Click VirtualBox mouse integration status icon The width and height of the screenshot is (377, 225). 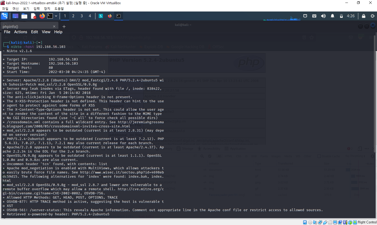[350, 222]
